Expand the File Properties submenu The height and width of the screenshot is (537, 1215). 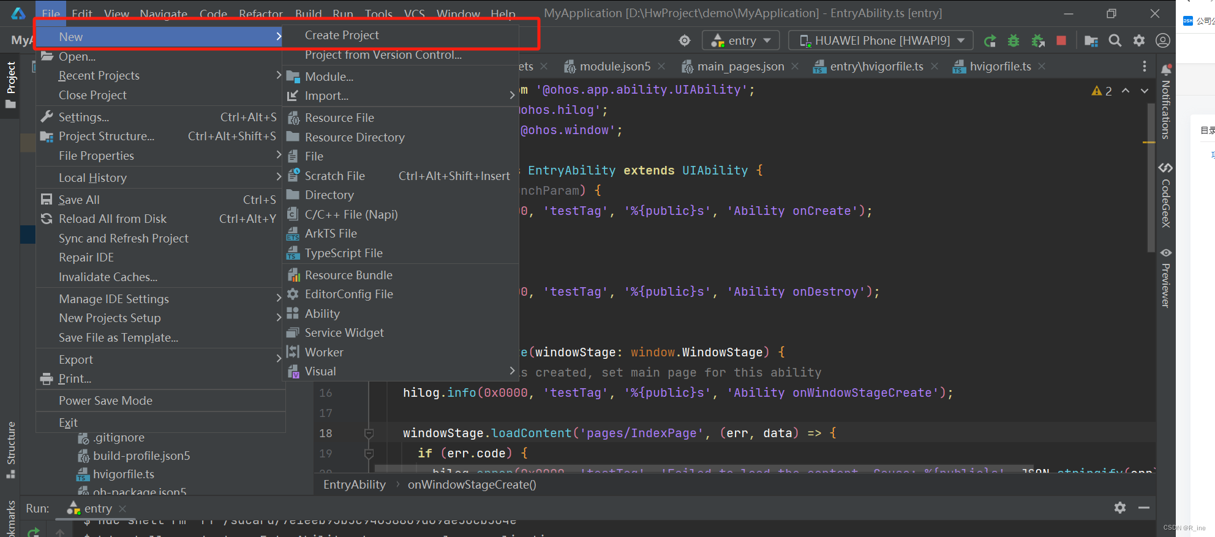tap(160, 156)
